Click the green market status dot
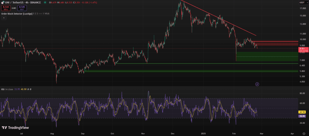 45,2
